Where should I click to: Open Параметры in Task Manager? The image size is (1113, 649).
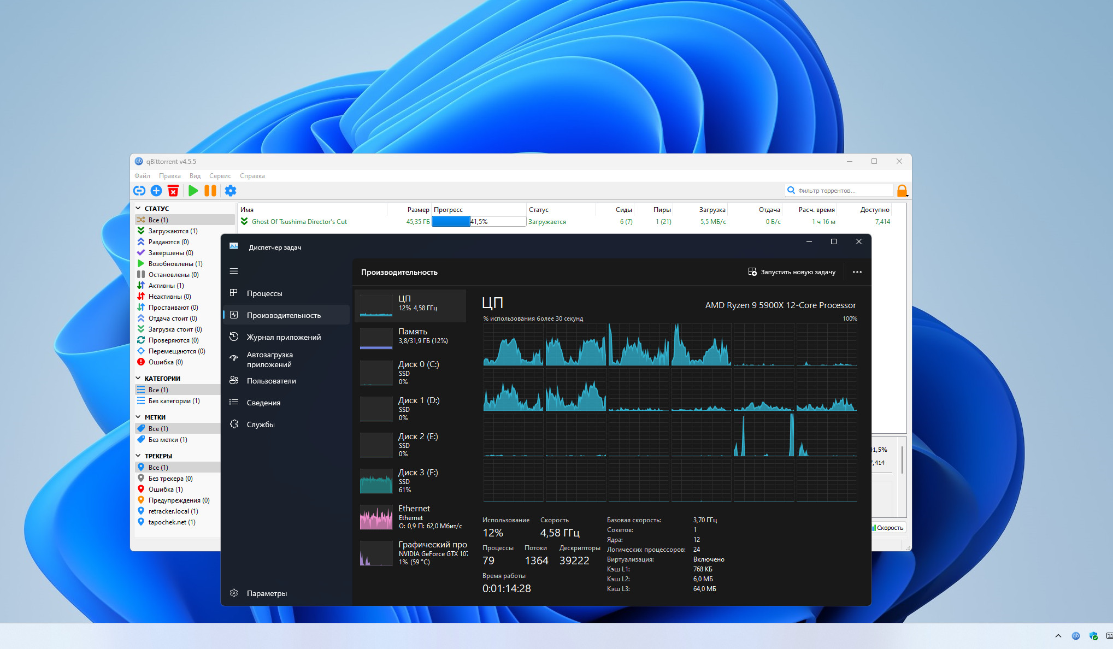click(x=286, y=593)
